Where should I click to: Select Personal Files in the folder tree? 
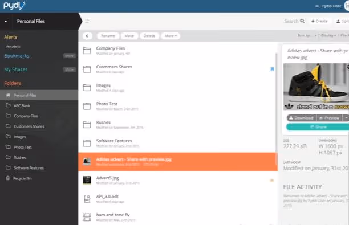[x=39, y=95]
